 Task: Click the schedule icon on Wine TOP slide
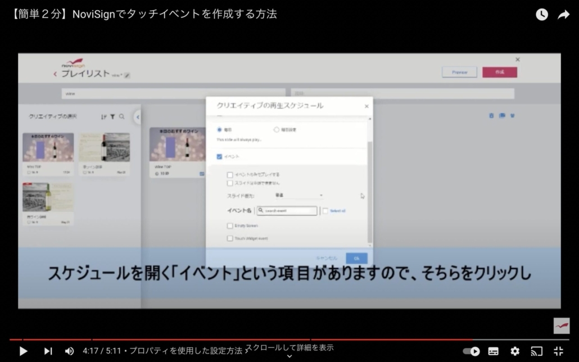[x=202, y=174]
